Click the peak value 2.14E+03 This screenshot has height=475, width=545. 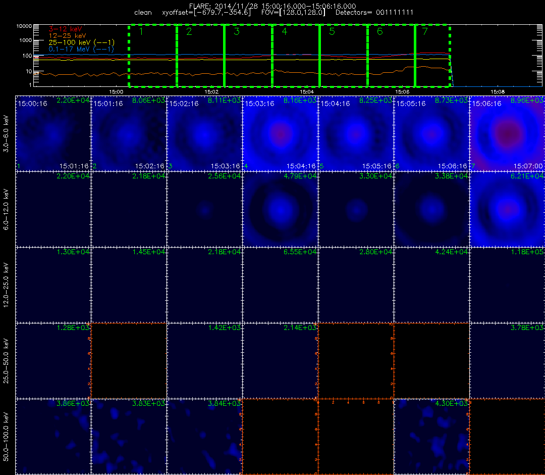click(x=300, y=328)
